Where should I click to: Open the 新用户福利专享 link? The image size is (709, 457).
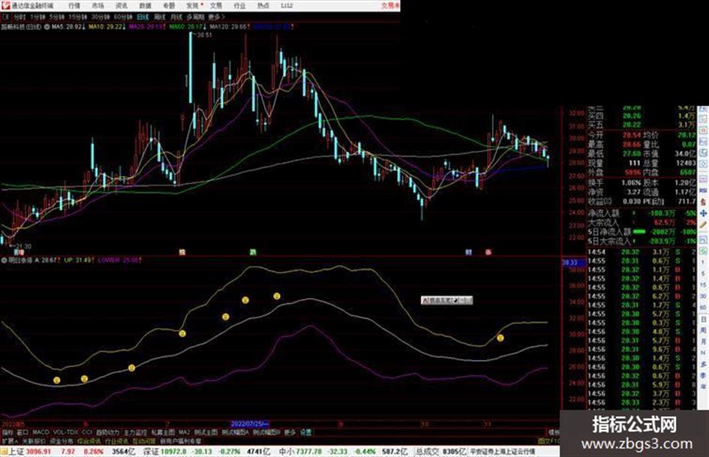[180, 440]
